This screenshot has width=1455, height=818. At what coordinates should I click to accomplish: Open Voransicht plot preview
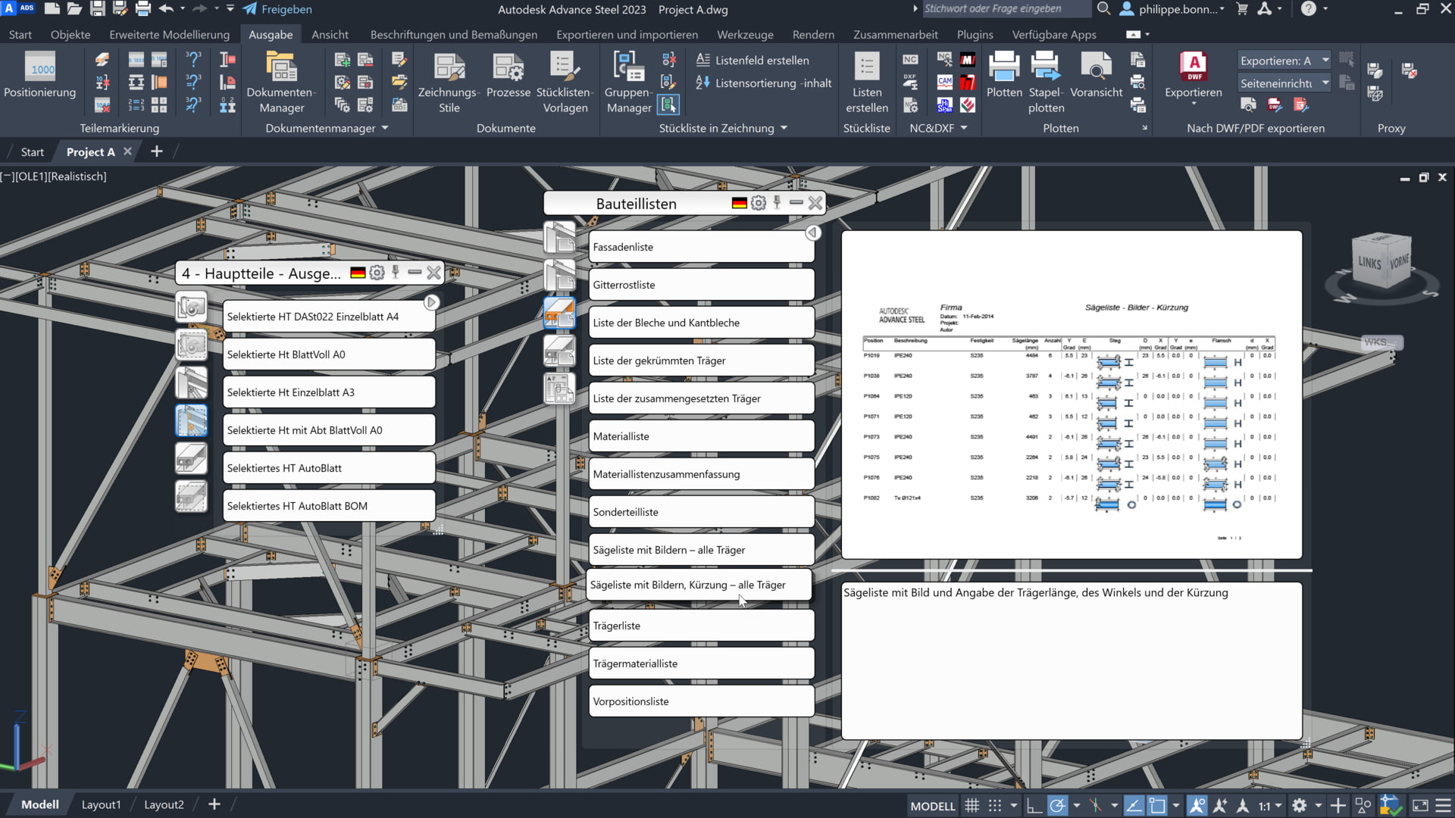pos(1096,76)
